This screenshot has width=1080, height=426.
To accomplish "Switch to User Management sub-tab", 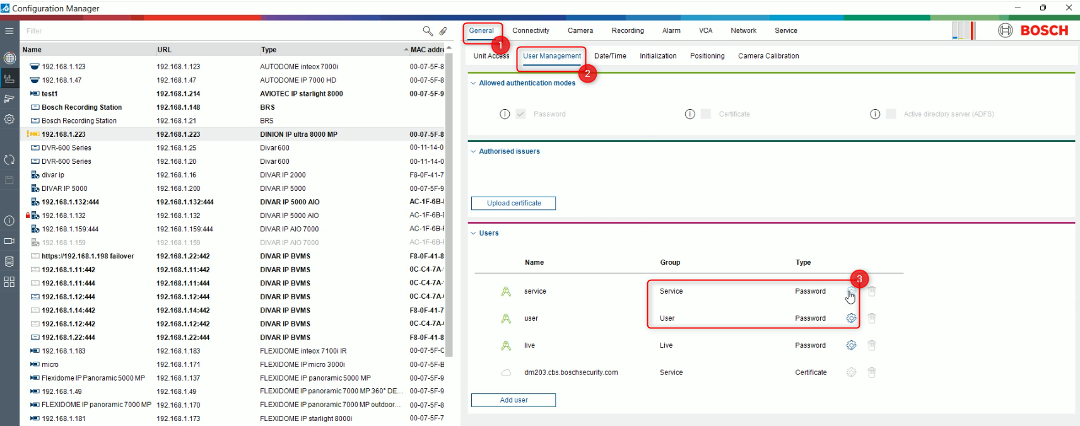I will [x=552, y=56].
